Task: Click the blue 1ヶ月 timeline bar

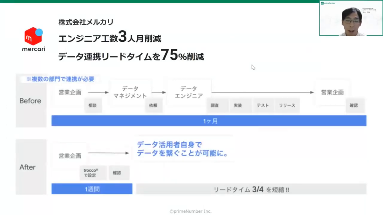Action: [x=209, y=121]
